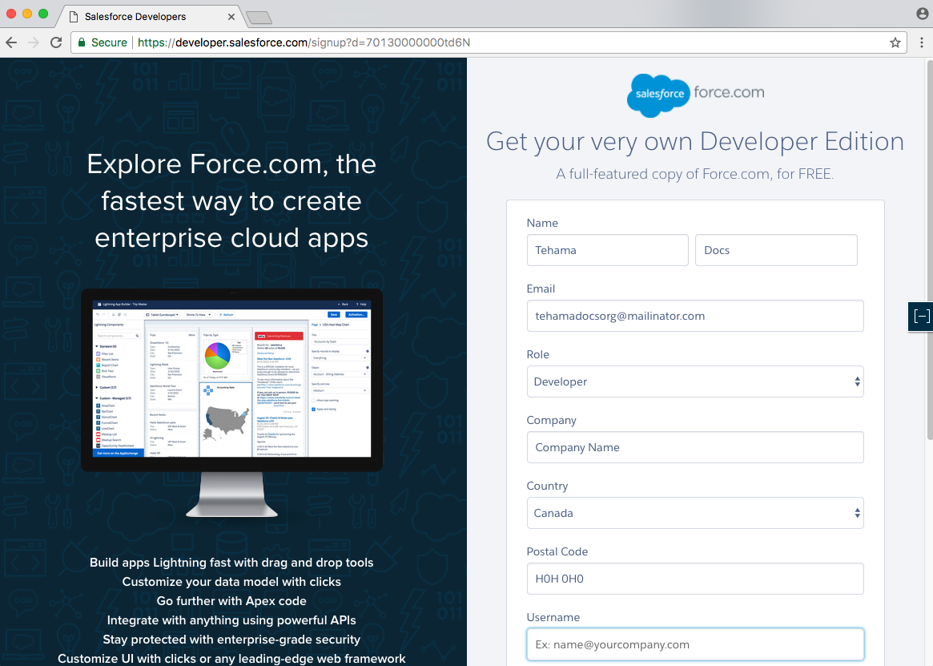This screenshot has width=933, height=666.
Task: Click the 'Get your very own Developer Edition' heading
Action: (x=695, y=142)
